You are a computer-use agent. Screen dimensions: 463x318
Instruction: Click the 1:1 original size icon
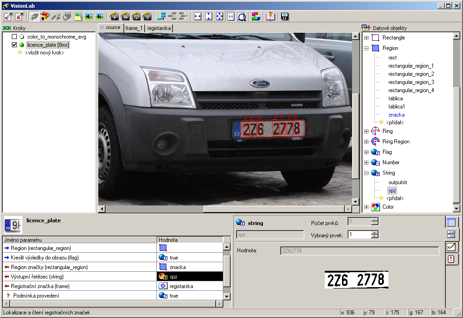click(x=231, y=17)
